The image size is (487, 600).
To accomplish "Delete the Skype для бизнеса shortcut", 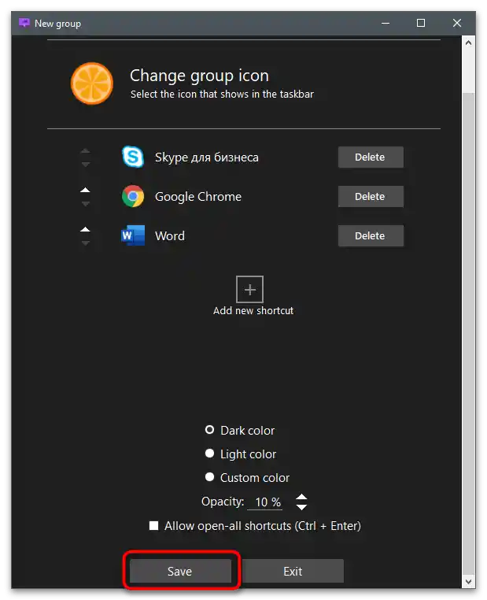I will [371, 157].
